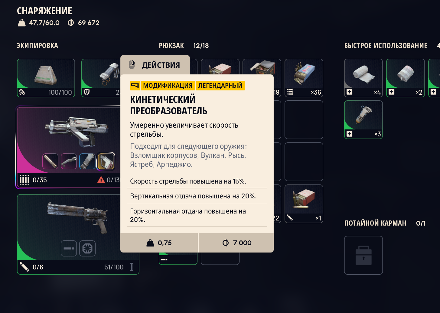Use the injector syringe with ×3 count
Screen dimensions: 440x313
(x=363, y=120)
